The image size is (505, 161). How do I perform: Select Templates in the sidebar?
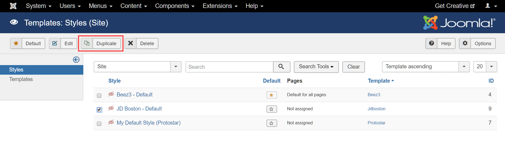coord(21,79)
